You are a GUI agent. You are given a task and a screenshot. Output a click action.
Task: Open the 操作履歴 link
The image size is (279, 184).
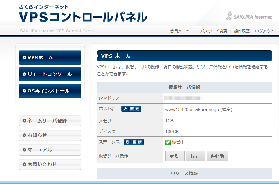(x=242, y=31)
